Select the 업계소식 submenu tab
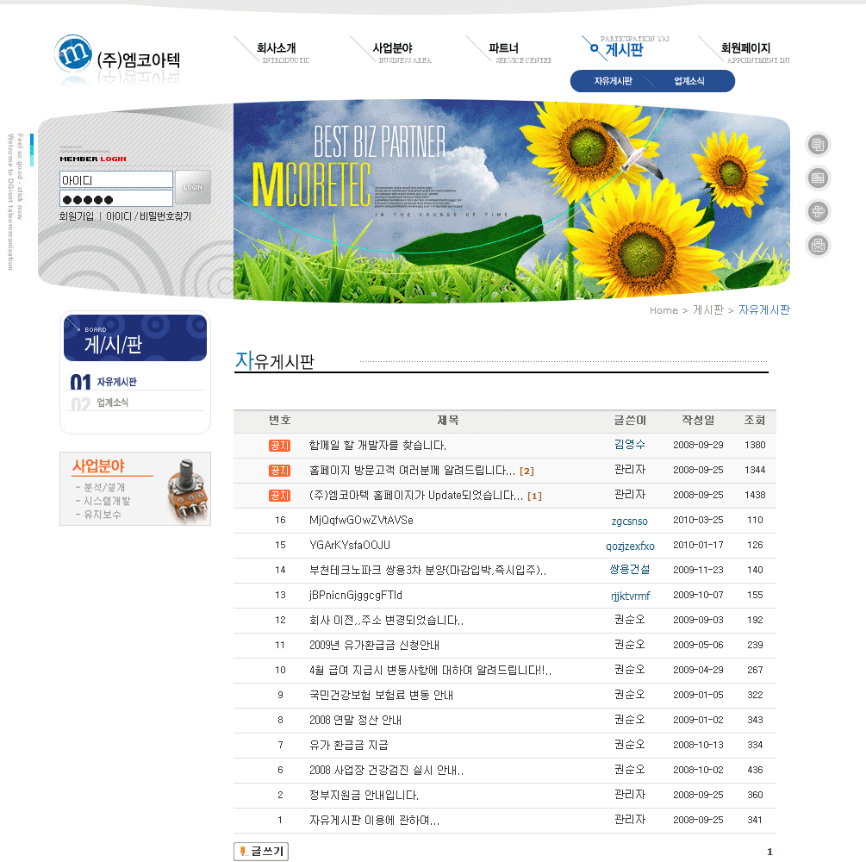Image resolution: width=866 pixels, height=862 pixels. coord(688,81)
